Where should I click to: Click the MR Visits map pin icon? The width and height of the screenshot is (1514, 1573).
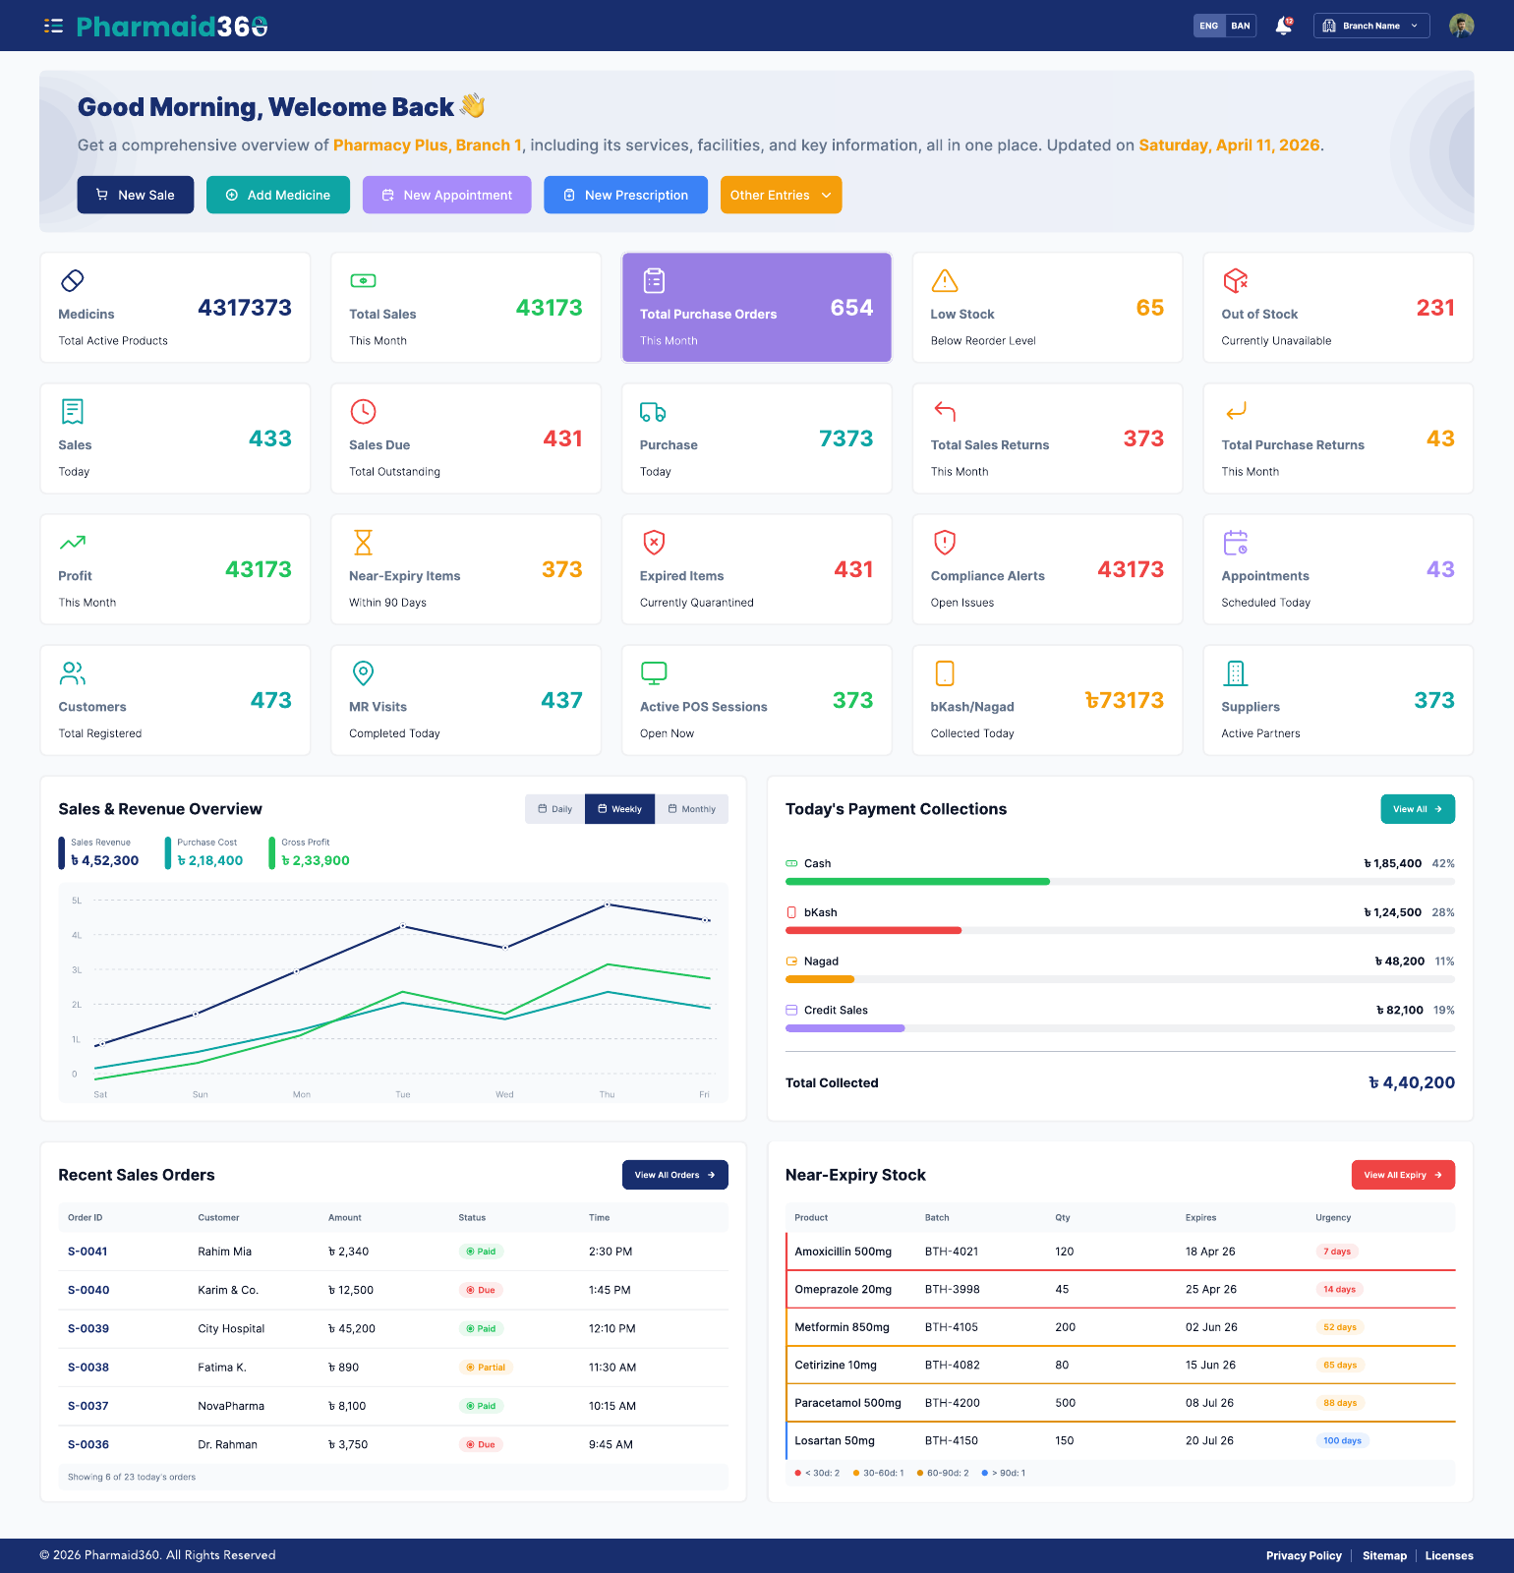point(363,673)
